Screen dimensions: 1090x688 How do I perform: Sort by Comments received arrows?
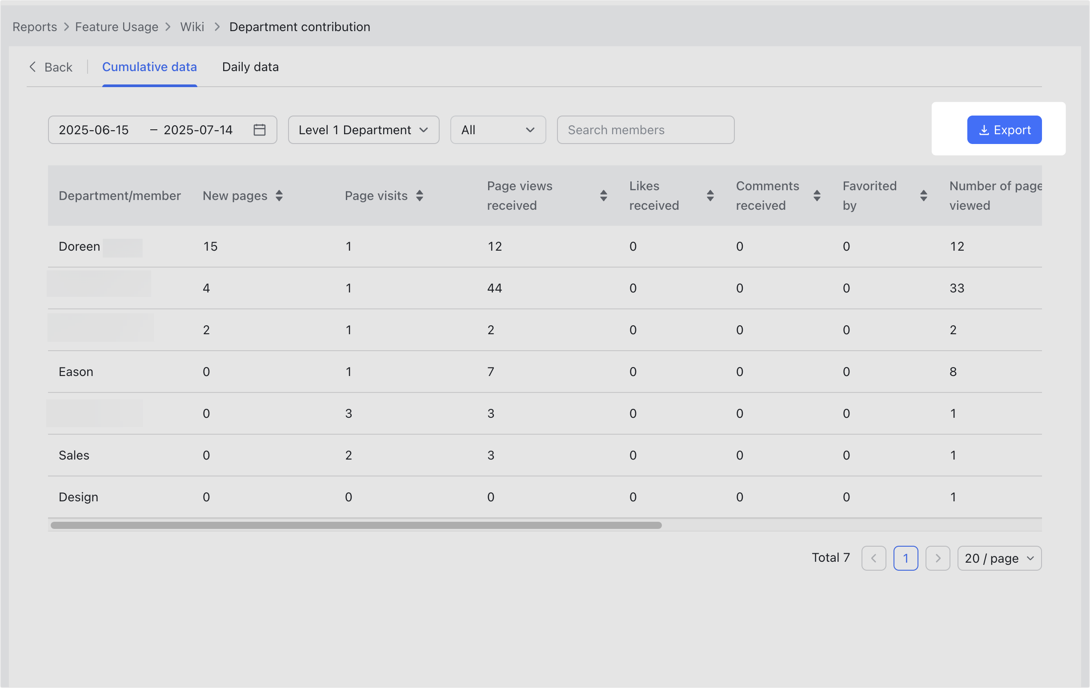click(817, 196)
